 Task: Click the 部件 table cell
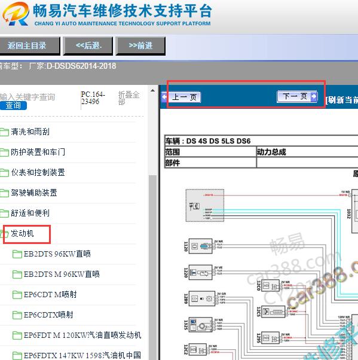(210, 163)
